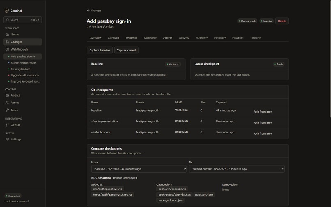Viewport: 331px width, 207px height.
Task: Click the package.json file chip
Action: [204, 195]
